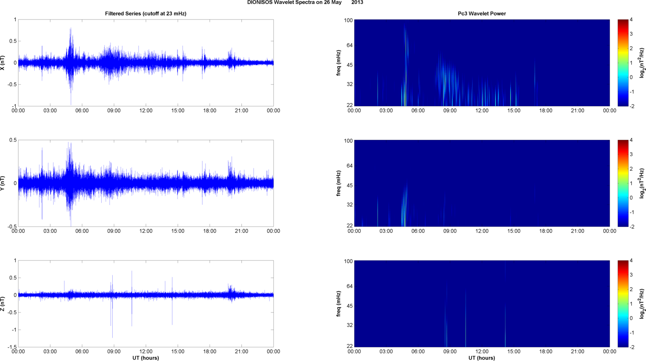
Task: Click the freq (mHz) label of X spectrogram
Action: coord(339,63)
